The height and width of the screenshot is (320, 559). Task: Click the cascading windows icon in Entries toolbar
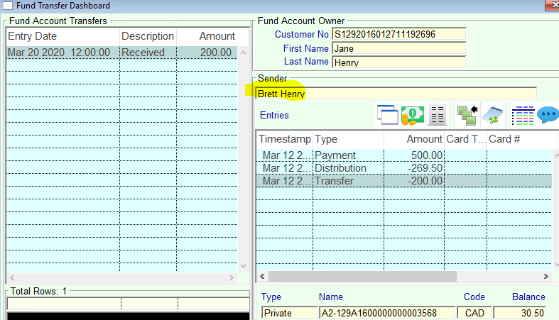tap(387, 115)
